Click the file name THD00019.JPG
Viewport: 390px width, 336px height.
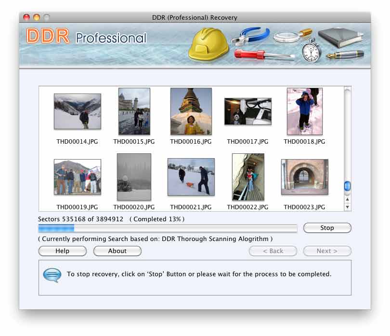[77, 207]
